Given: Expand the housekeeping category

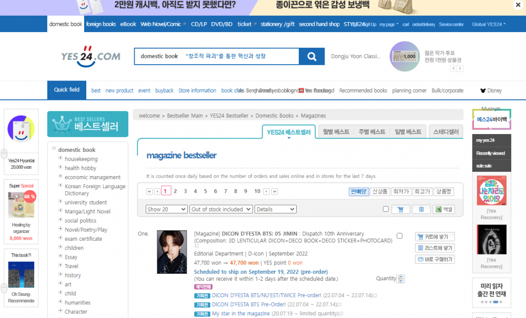Looking at the screenshot, I should [x=60, y=158].
